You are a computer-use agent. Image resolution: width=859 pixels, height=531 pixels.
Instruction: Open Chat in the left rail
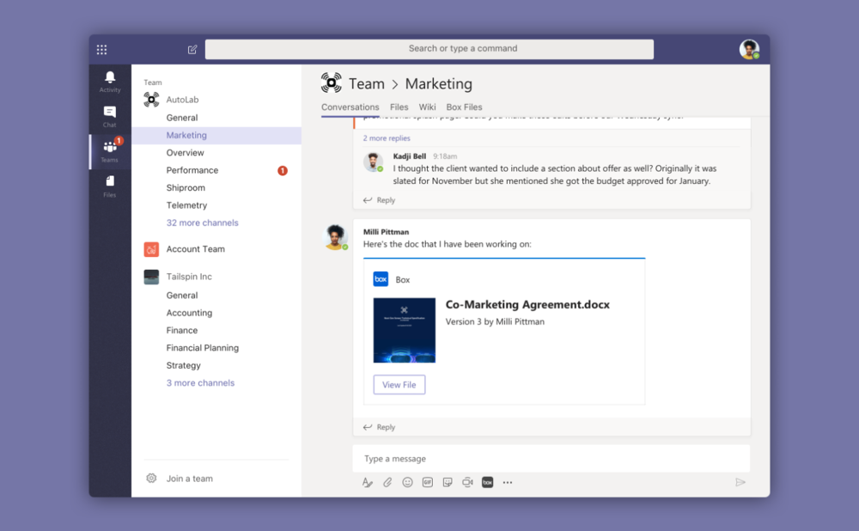tap(110, 116)
